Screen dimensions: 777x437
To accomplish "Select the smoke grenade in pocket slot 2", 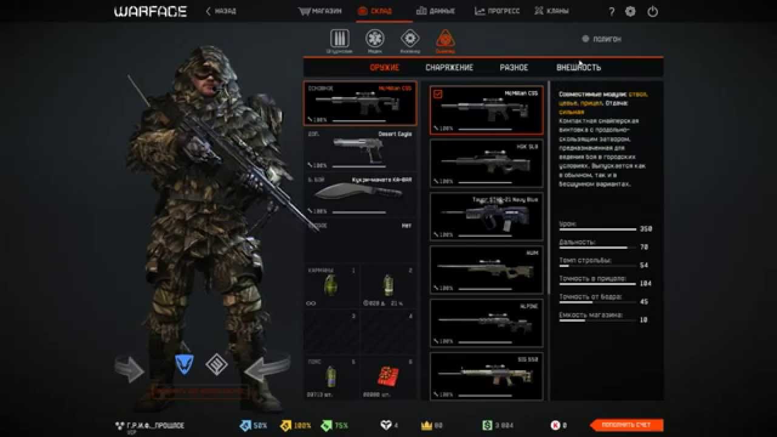I will pos(388,285).
